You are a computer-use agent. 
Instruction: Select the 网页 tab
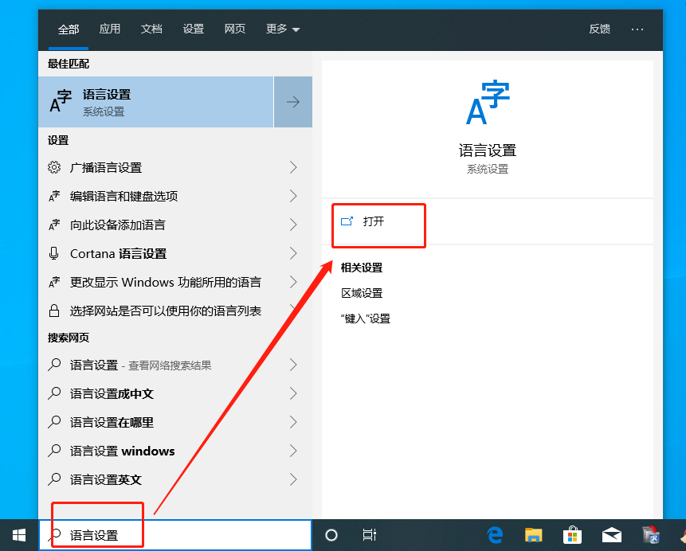pos(235,29)
